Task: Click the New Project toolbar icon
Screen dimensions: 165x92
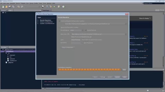Action: coord(6,7)
